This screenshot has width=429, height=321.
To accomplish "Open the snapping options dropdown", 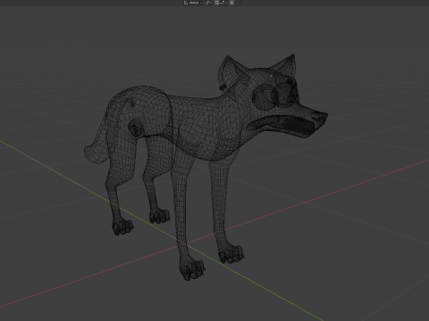I will pyautogui.click(x=223, y=3).
